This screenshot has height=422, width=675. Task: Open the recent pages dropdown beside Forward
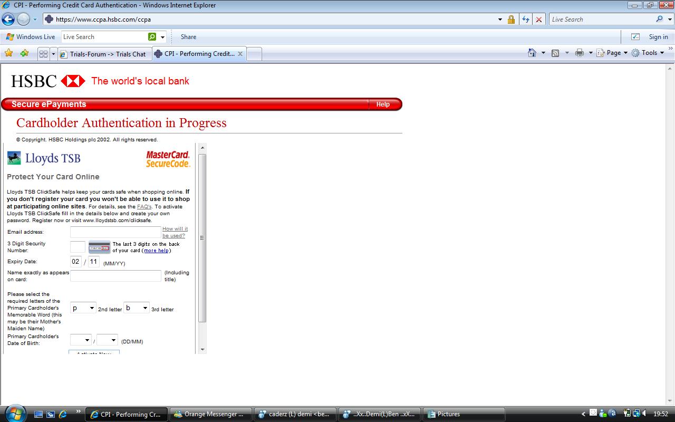click(35, 20)
